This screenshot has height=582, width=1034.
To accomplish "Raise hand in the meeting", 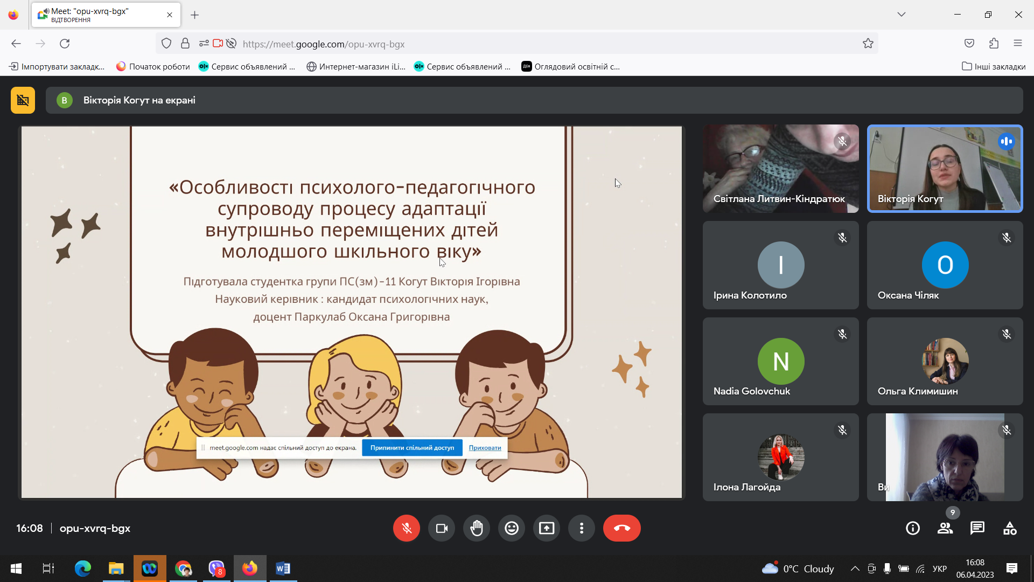I will (x=477, y=528).
